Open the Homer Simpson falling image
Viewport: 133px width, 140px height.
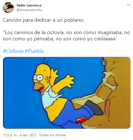coord(67,93)
